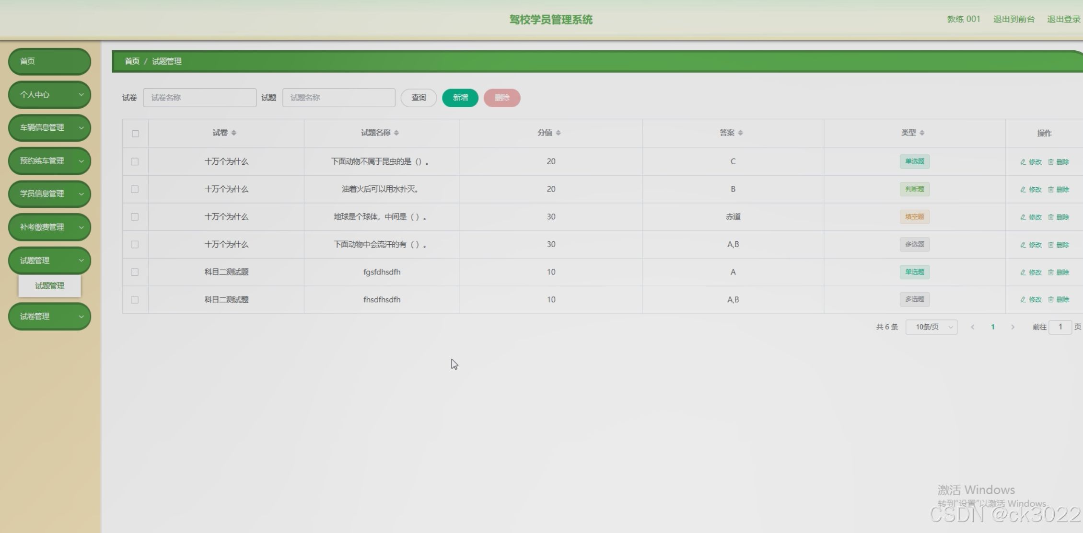Open the 首页 sidebar menu item

tap(49, 61)
